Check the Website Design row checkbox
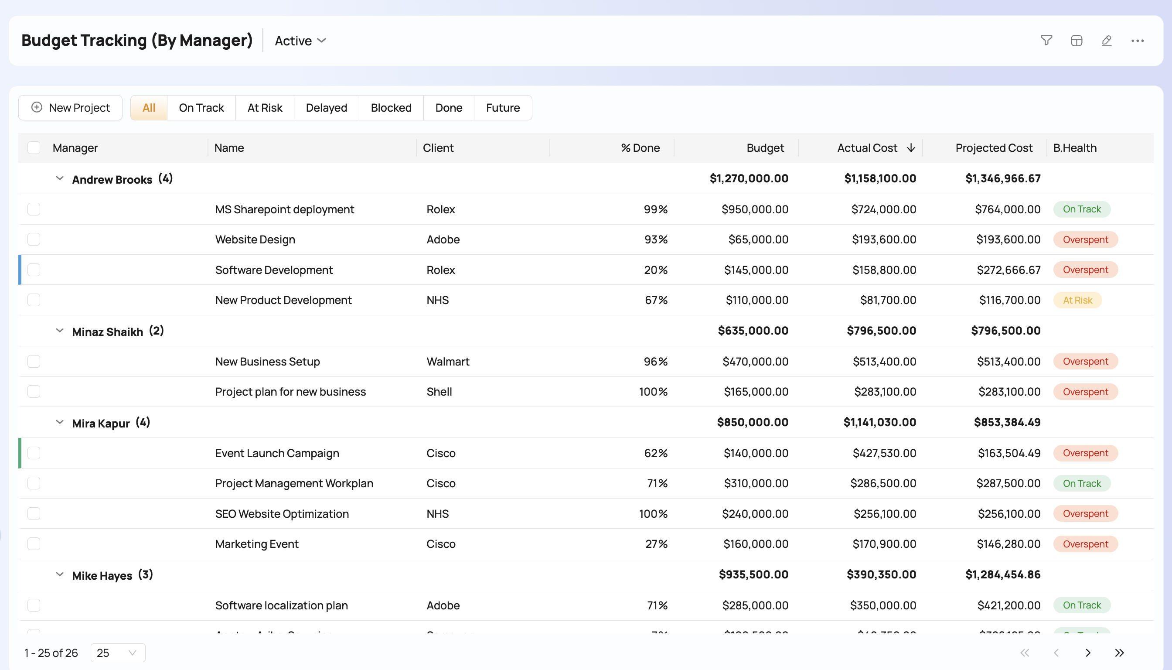Screen dimensions: 1172x670 click(34, 239)
